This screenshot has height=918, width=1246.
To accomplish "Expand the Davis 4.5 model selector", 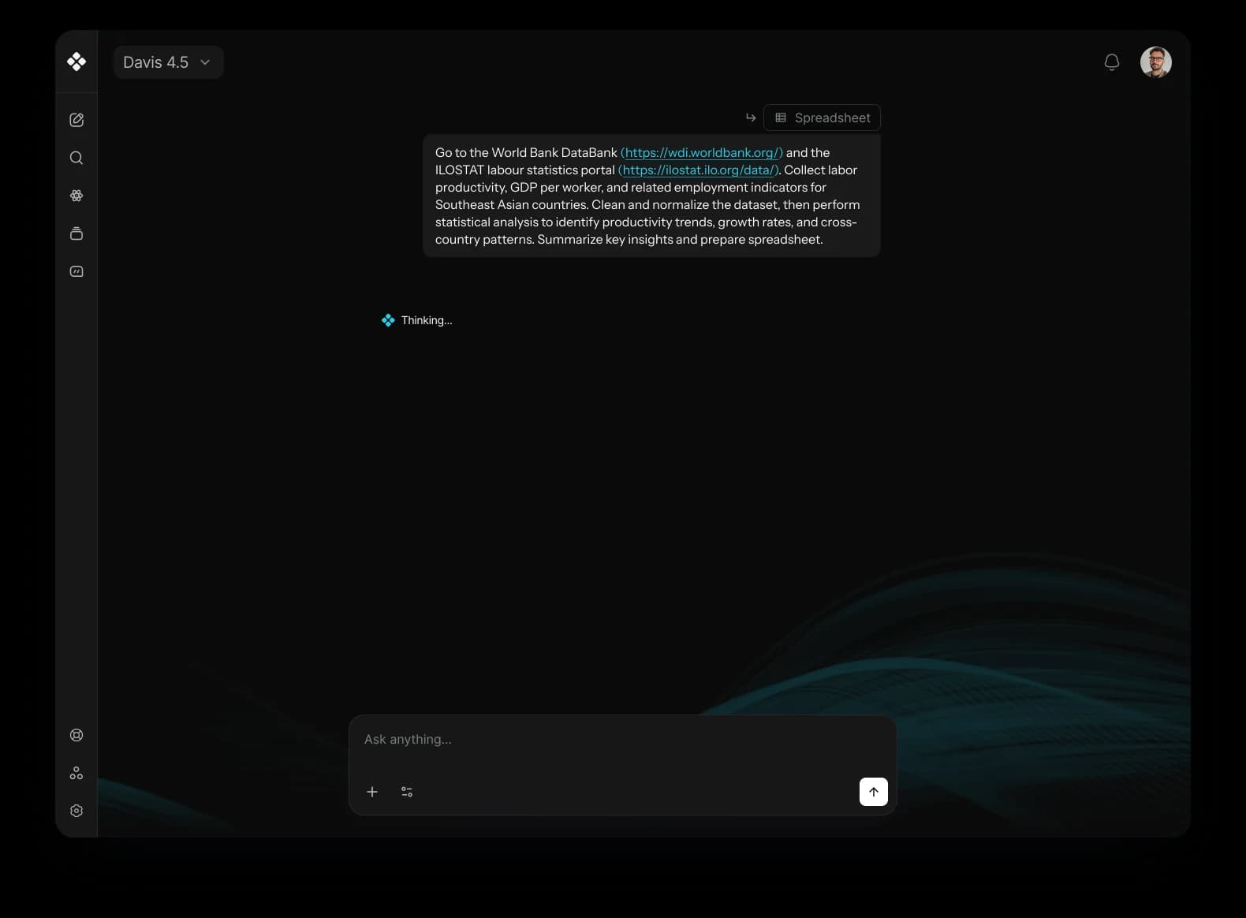I will [x=169, y=62].
